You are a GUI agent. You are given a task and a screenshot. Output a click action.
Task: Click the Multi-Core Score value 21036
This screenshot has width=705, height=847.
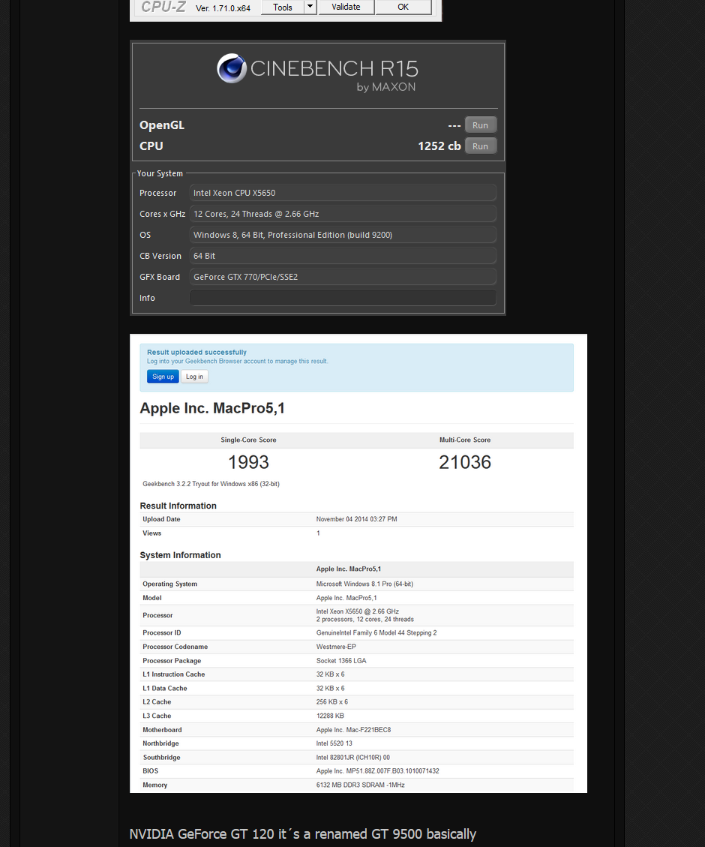465,462
